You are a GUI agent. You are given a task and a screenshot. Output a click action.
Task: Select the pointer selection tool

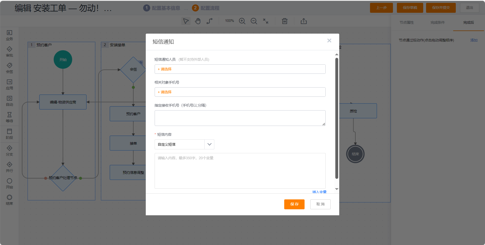coord(186,21)
